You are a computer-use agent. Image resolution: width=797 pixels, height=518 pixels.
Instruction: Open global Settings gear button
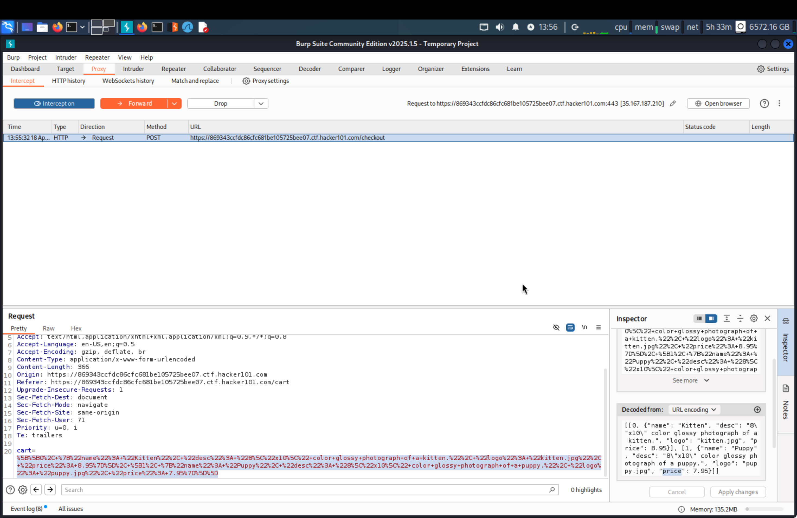[773, 69]
